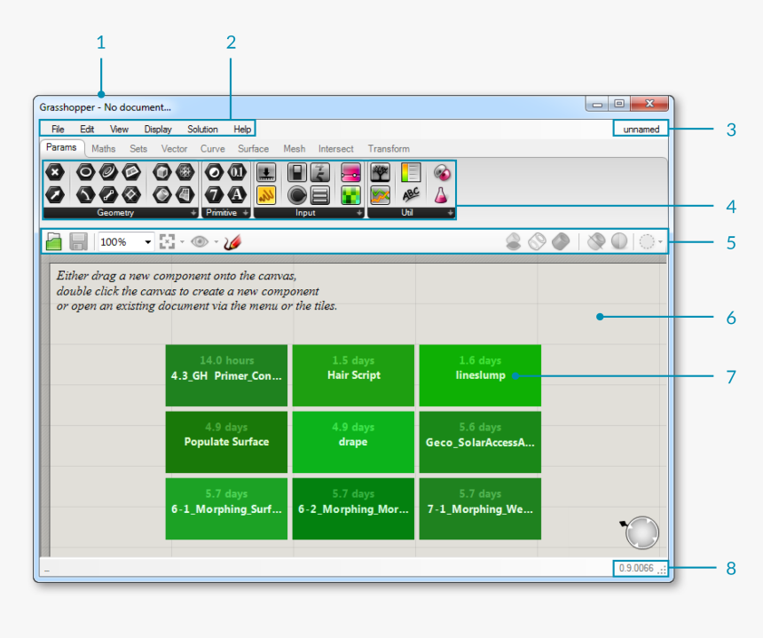
Task: Open the Solution menu
Action: pos(202,130)
